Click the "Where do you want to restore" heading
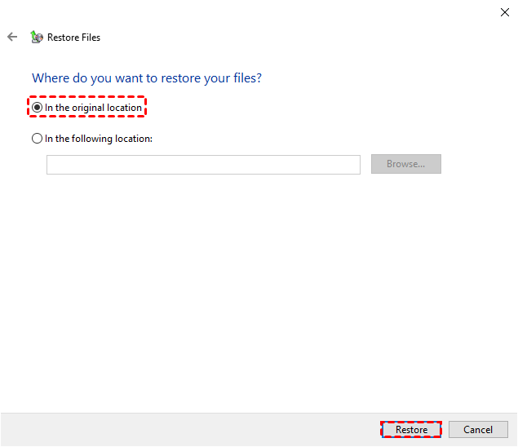 tap(147, 78)
